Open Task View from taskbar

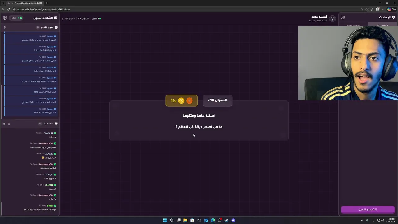coord(178,220)
